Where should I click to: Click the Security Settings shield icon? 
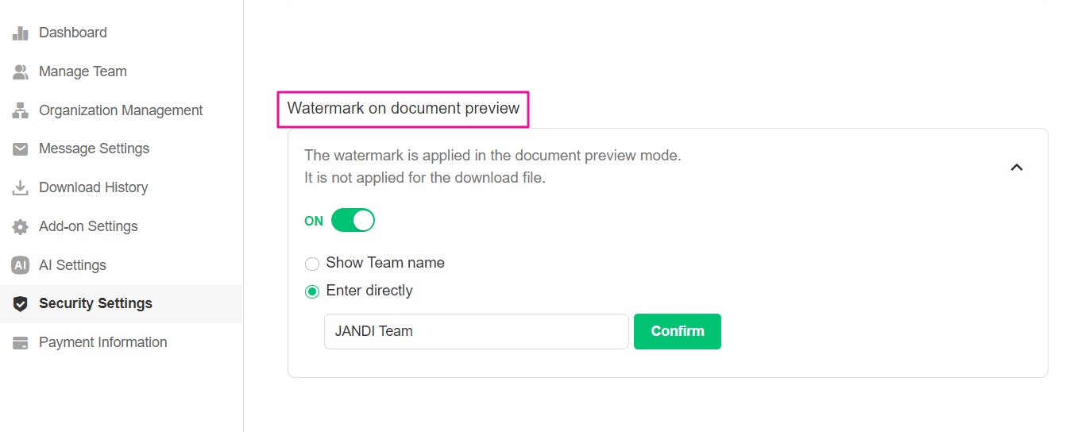point(21,304)
